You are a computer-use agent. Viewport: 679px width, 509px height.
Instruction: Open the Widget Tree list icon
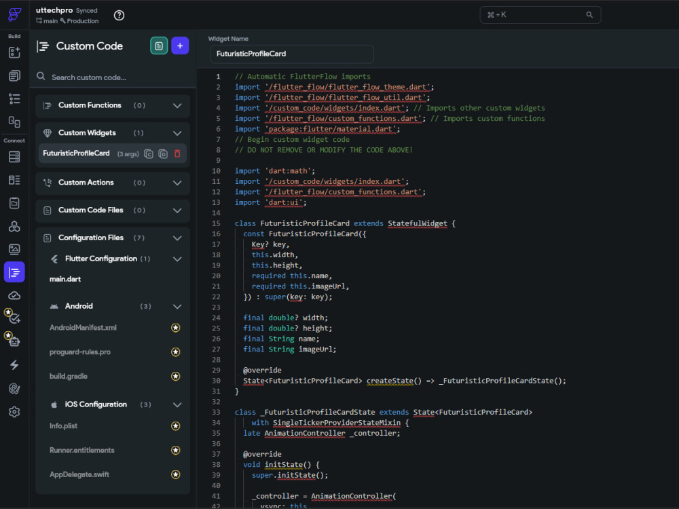pos(14,98)
